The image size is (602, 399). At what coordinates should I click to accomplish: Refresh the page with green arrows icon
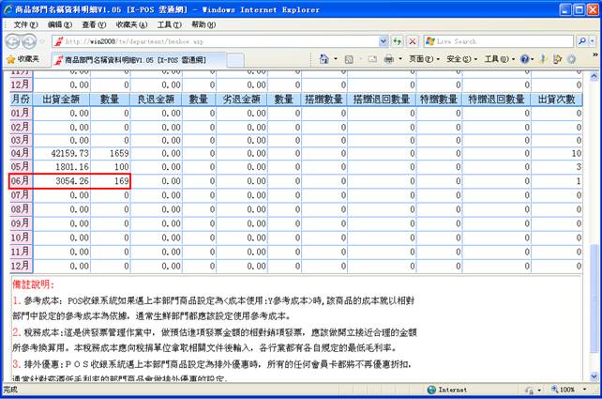[398, 41]
